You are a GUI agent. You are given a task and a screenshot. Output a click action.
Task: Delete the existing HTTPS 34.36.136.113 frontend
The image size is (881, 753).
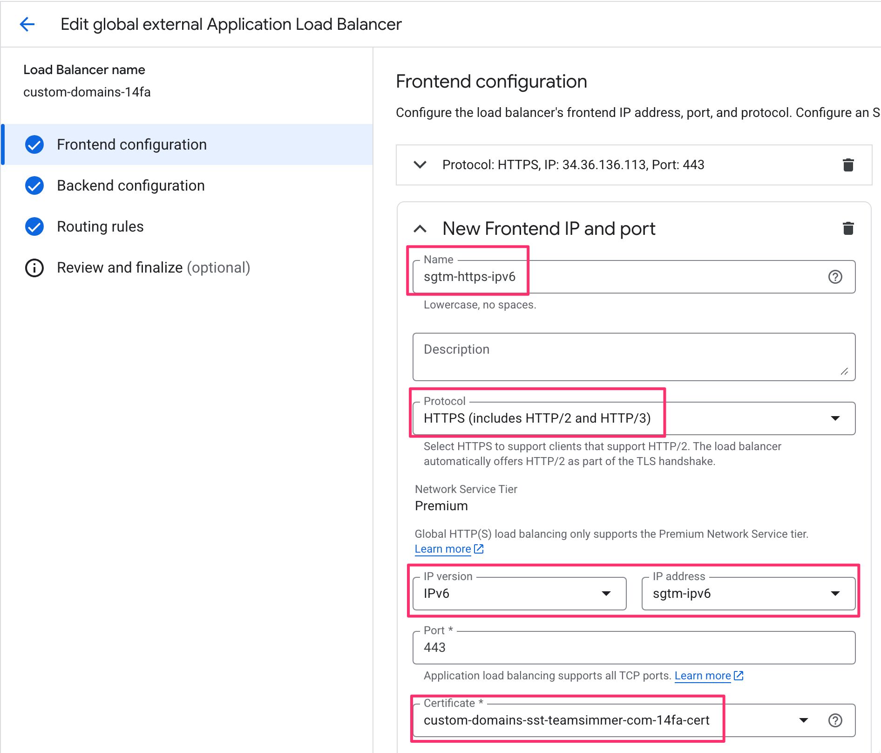tap(848, 165)
